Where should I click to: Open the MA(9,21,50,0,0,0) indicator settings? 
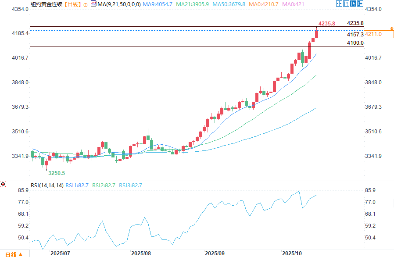pos(119,4)
